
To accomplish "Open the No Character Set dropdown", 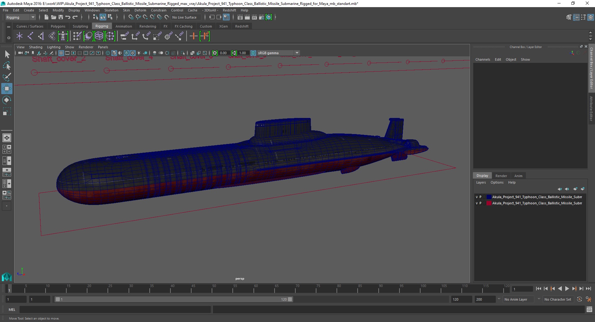I will coord(558,299).
